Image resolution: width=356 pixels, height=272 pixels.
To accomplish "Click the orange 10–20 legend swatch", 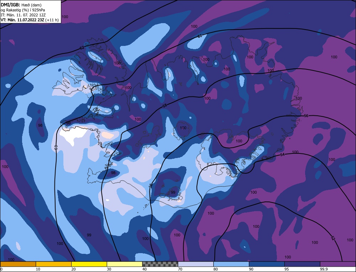I will coord(54,264).
